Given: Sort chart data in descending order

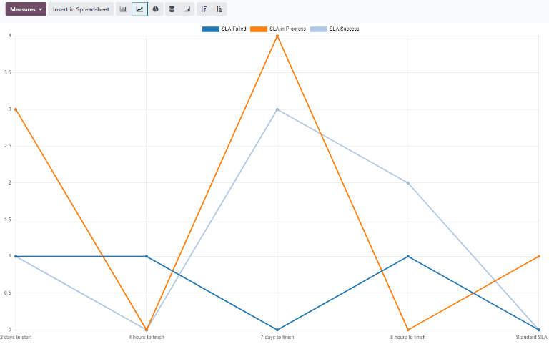Looking at the screenshot, I should pos(204,9).
